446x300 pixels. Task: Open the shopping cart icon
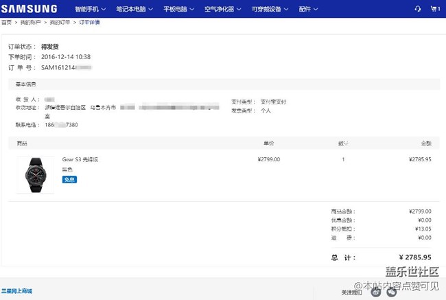click(x=434, y=10)
